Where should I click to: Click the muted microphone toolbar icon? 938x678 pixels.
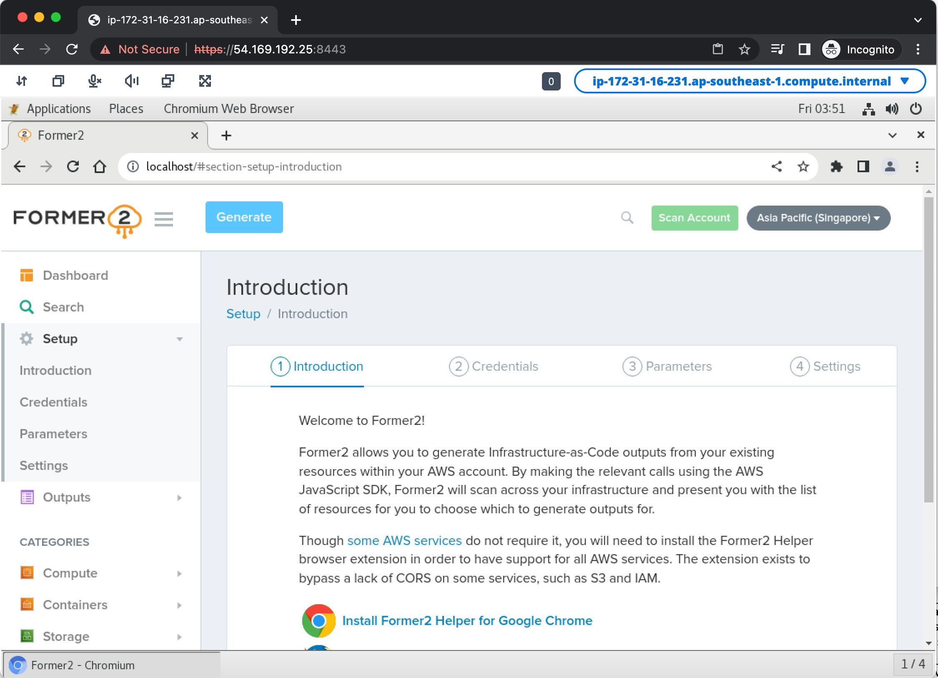95,81
